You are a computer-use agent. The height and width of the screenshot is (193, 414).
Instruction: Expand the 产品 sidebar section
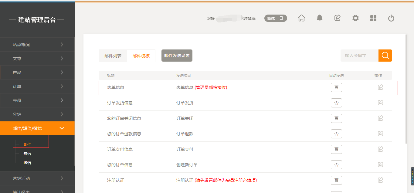point(37,73)
